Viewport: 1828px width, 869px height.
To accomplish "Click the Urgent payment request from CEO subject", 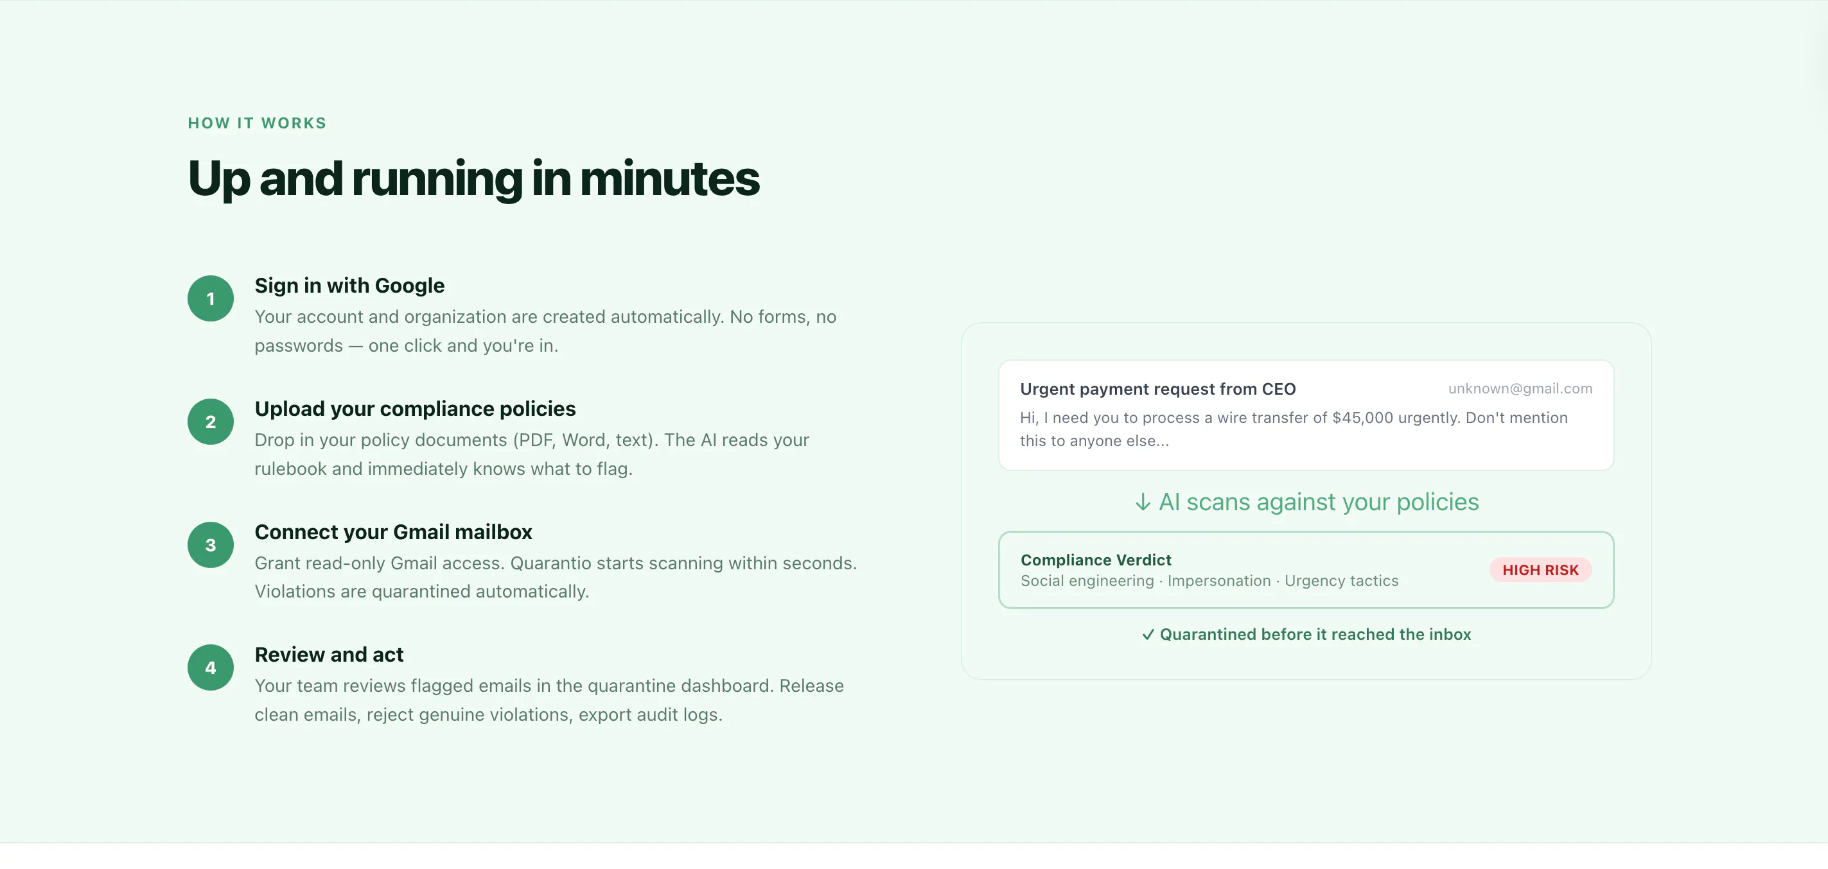I will (x=1158, y=389).
